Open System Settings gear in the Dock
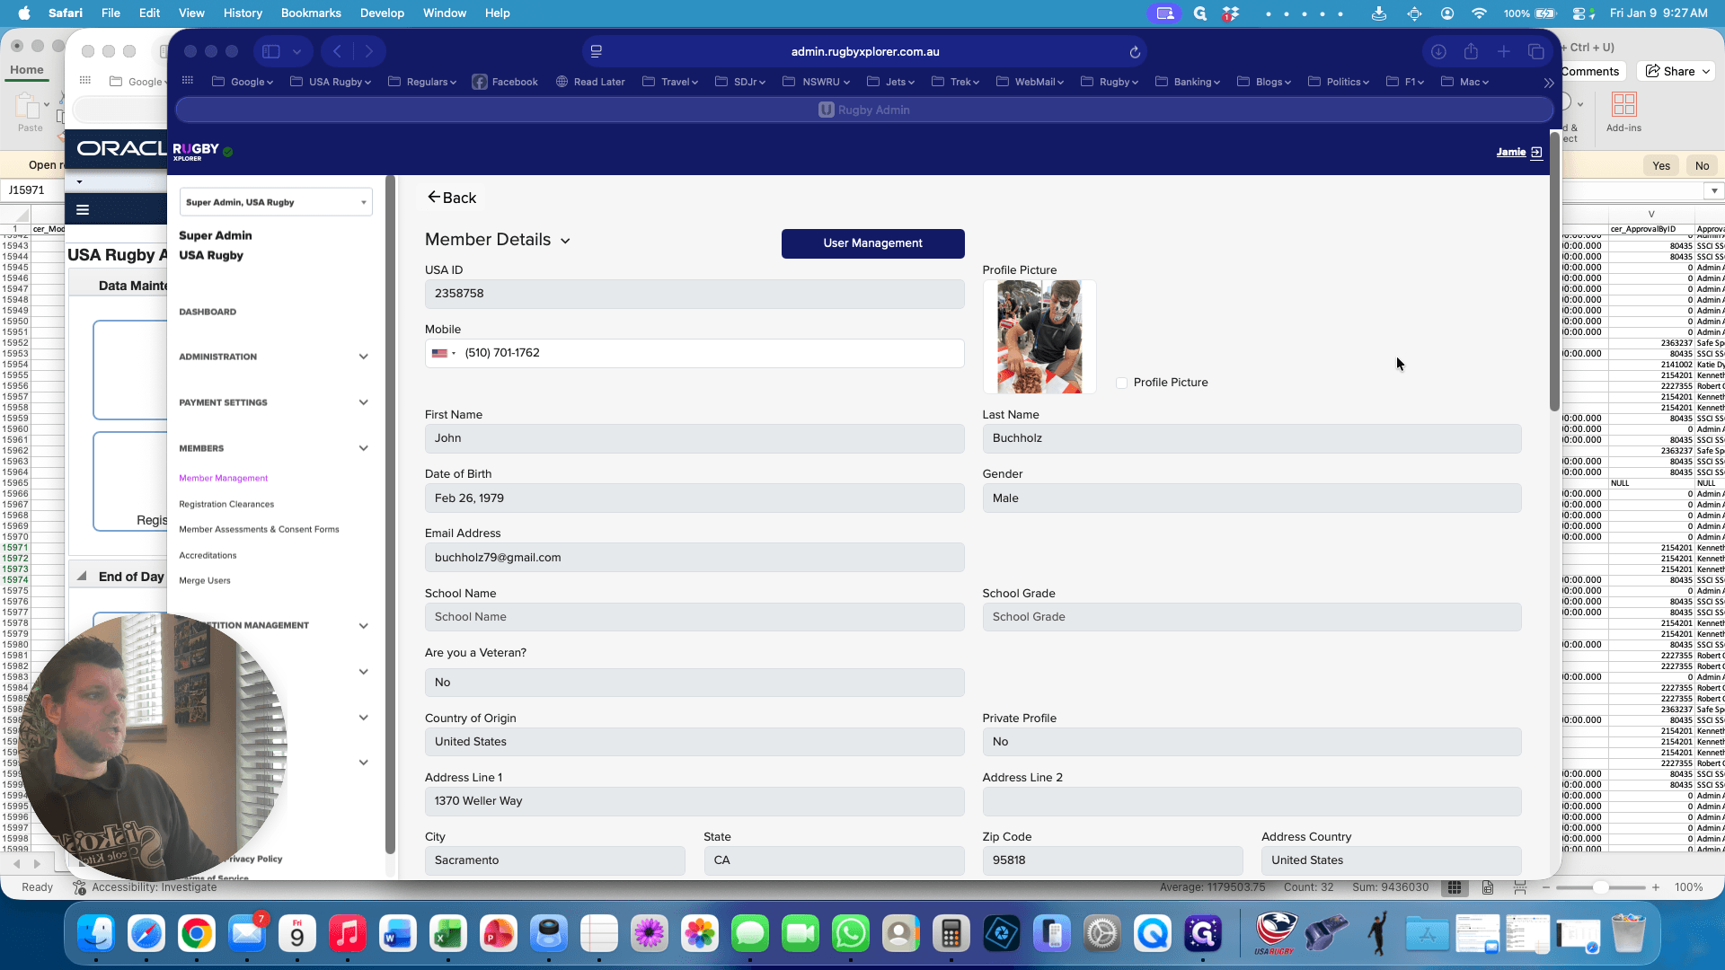Screen dimensions: 1725x970 tap(1102, 935)
